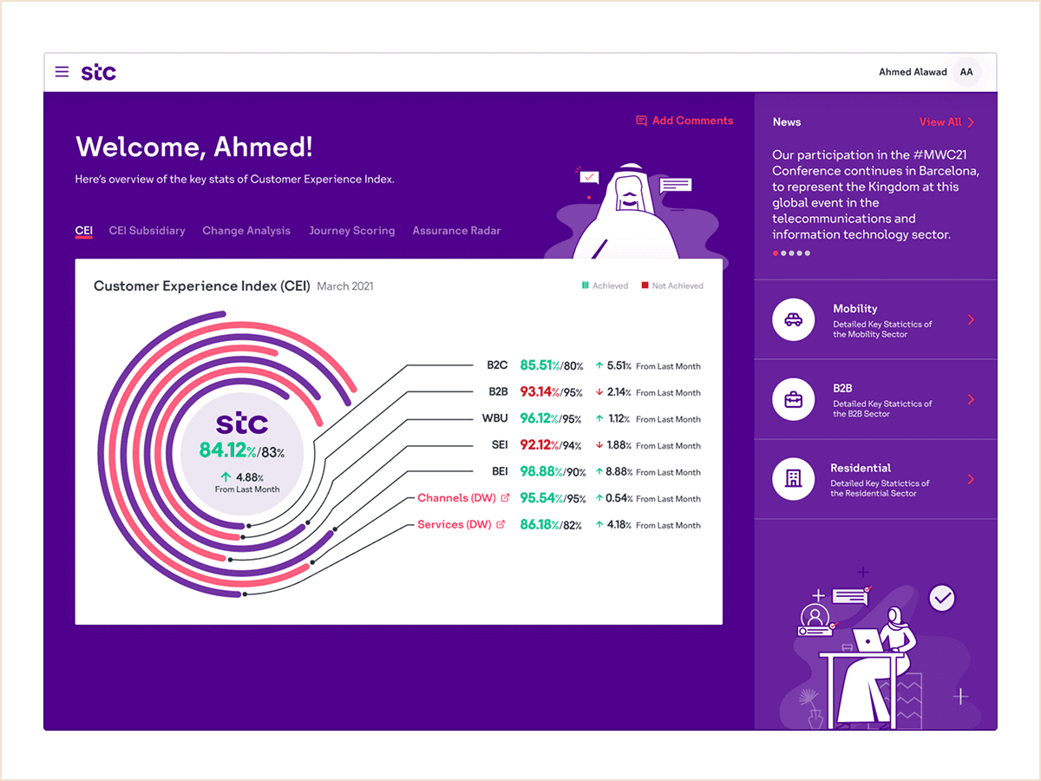Open Services (DW) link
Viewport: 1041px width, 781px height.
pyautogui.click(x=454, y=524)
